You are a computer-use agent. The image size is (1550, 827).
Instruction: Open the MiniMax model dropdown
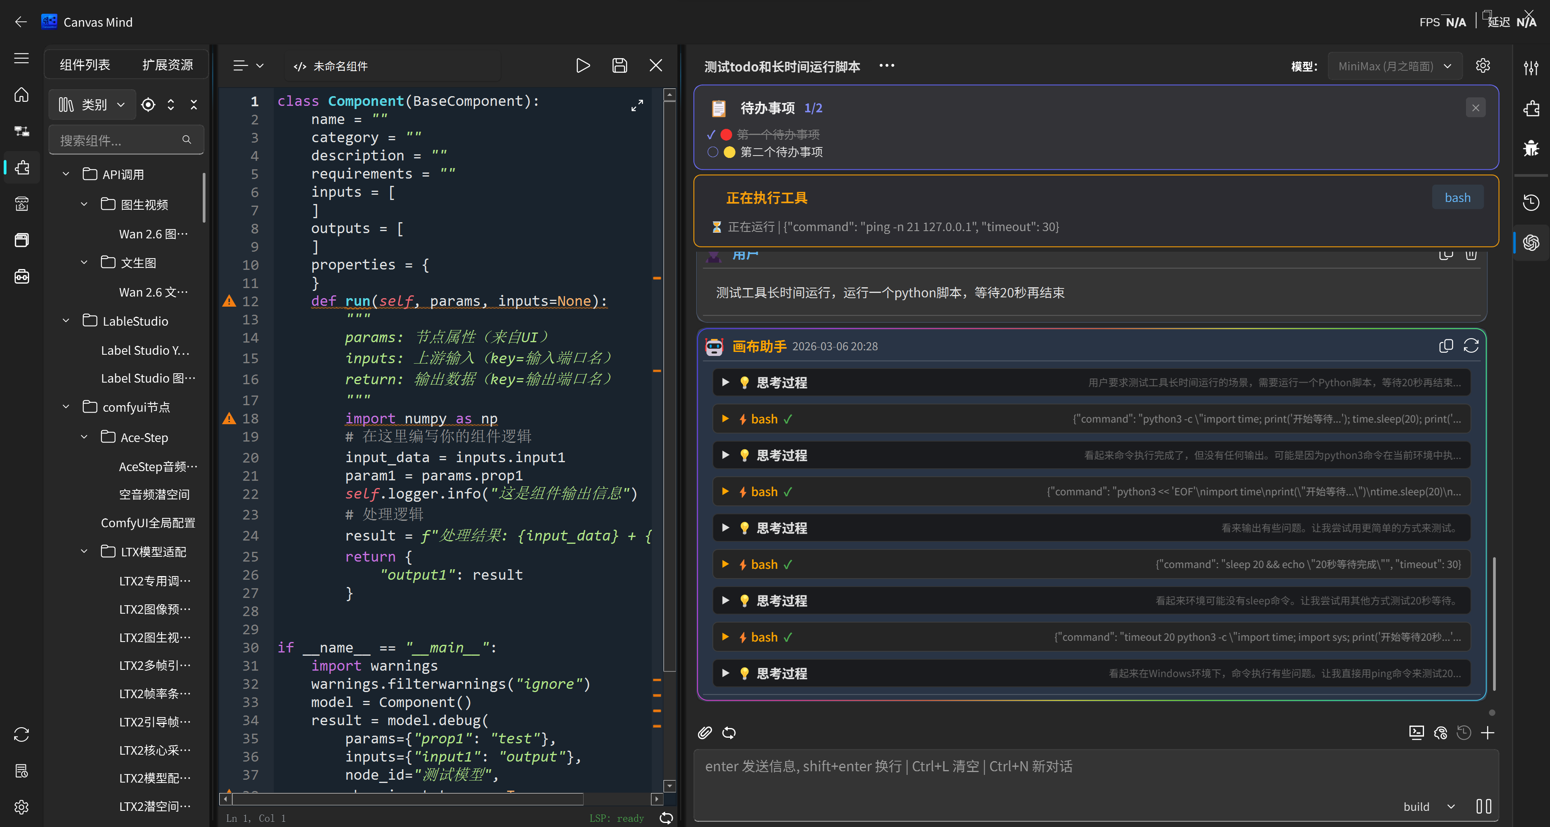coord(1394,66)
